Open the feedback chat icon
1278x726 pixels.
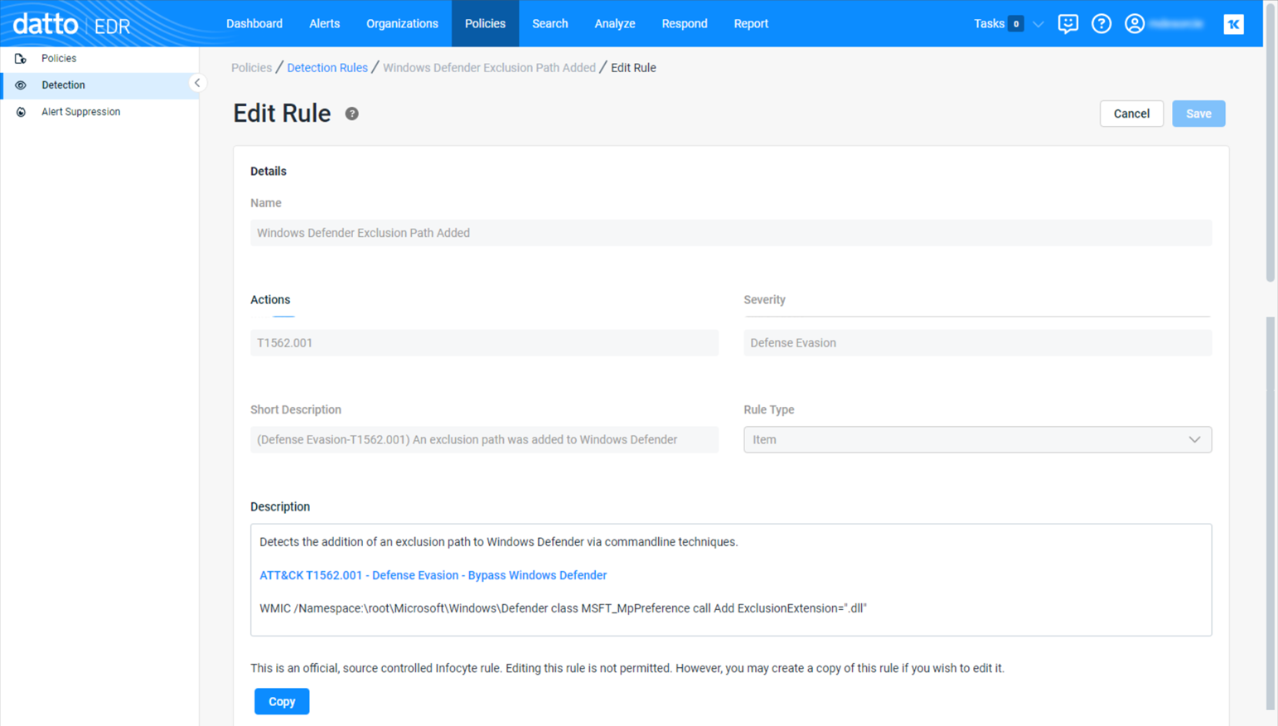point(1067,23)
